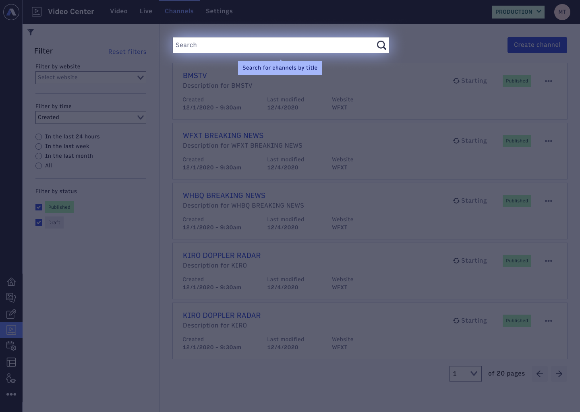Uncheck the Published status checkbox
Viewport: 580px width, 412px height.
(39, 207)
